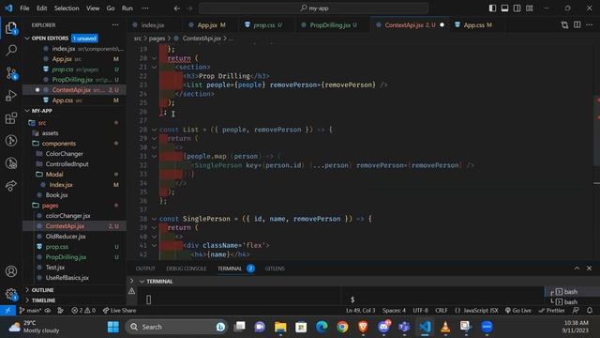Open UseRefBasics.jsx in explorer tree
The image size is (600, 338).
pyautogui.click(x=67, y=278)
